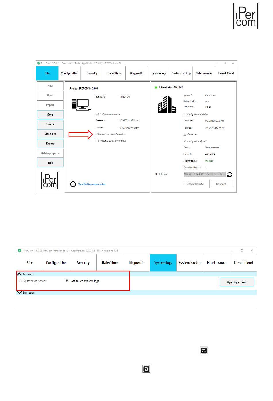The height and width of the screenshot is (401, 273).
Task: Open Maintenance tab in upper window
Action: [204, 73]
